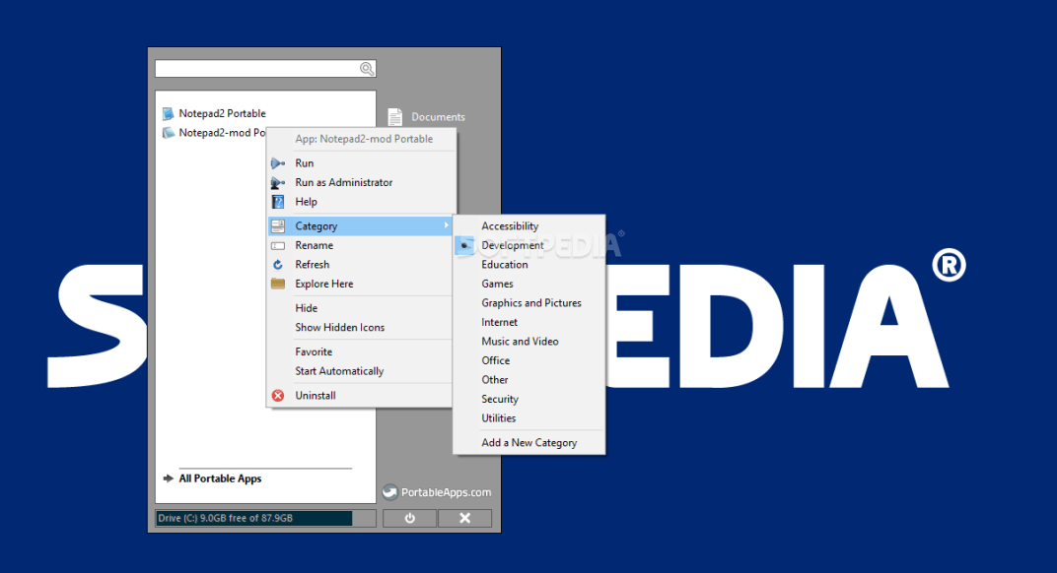Viewport: 1057px width, 573px height.
Task: Click the Help question mark icon
Action: [x=278, y=202]
